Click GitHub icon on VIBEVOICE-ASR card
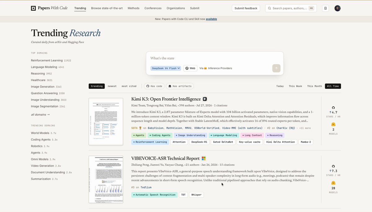The width and height of the screenshot is (372, 212). pos(333,166)
